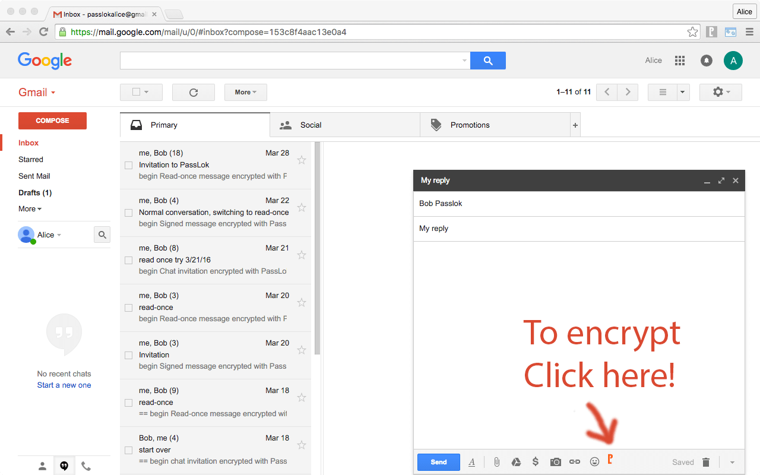Viewport: 760px width, 475px height.
Task: Open the display density list dropdown arrow
Action: tap(682, 92)
